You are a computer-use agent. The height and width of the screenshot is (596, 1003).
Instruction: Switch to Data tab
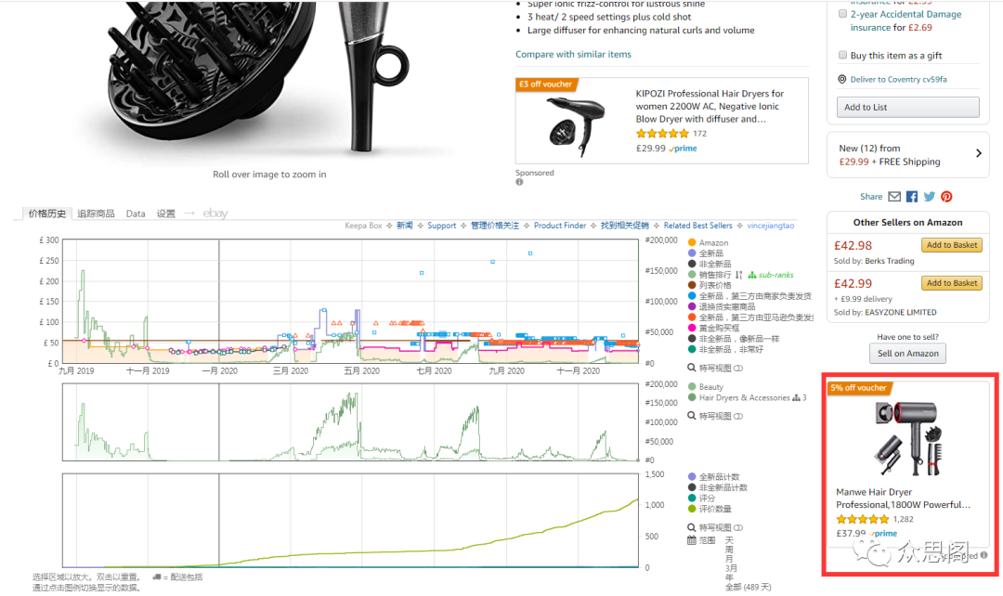(x=136, y=214)
